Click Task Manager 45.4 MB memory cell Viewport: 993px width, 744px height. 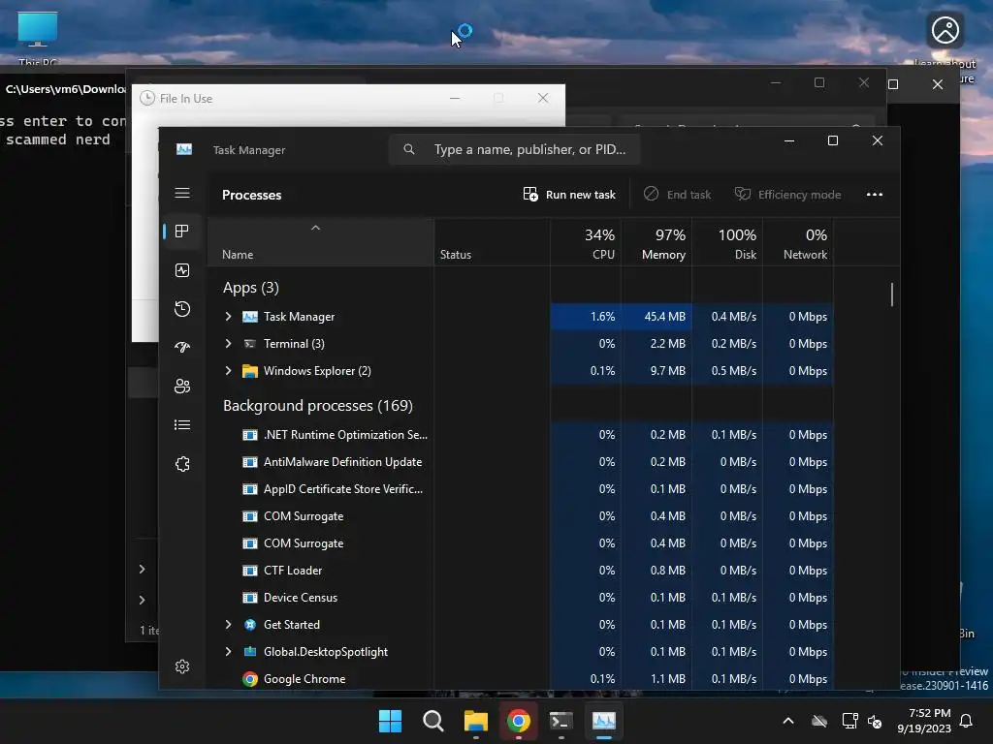point(657,317)
